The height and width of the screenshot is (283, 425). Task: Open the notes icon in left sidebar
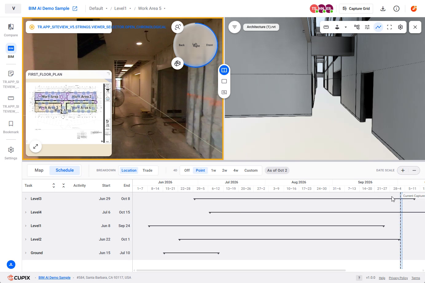tap(11, 74)
